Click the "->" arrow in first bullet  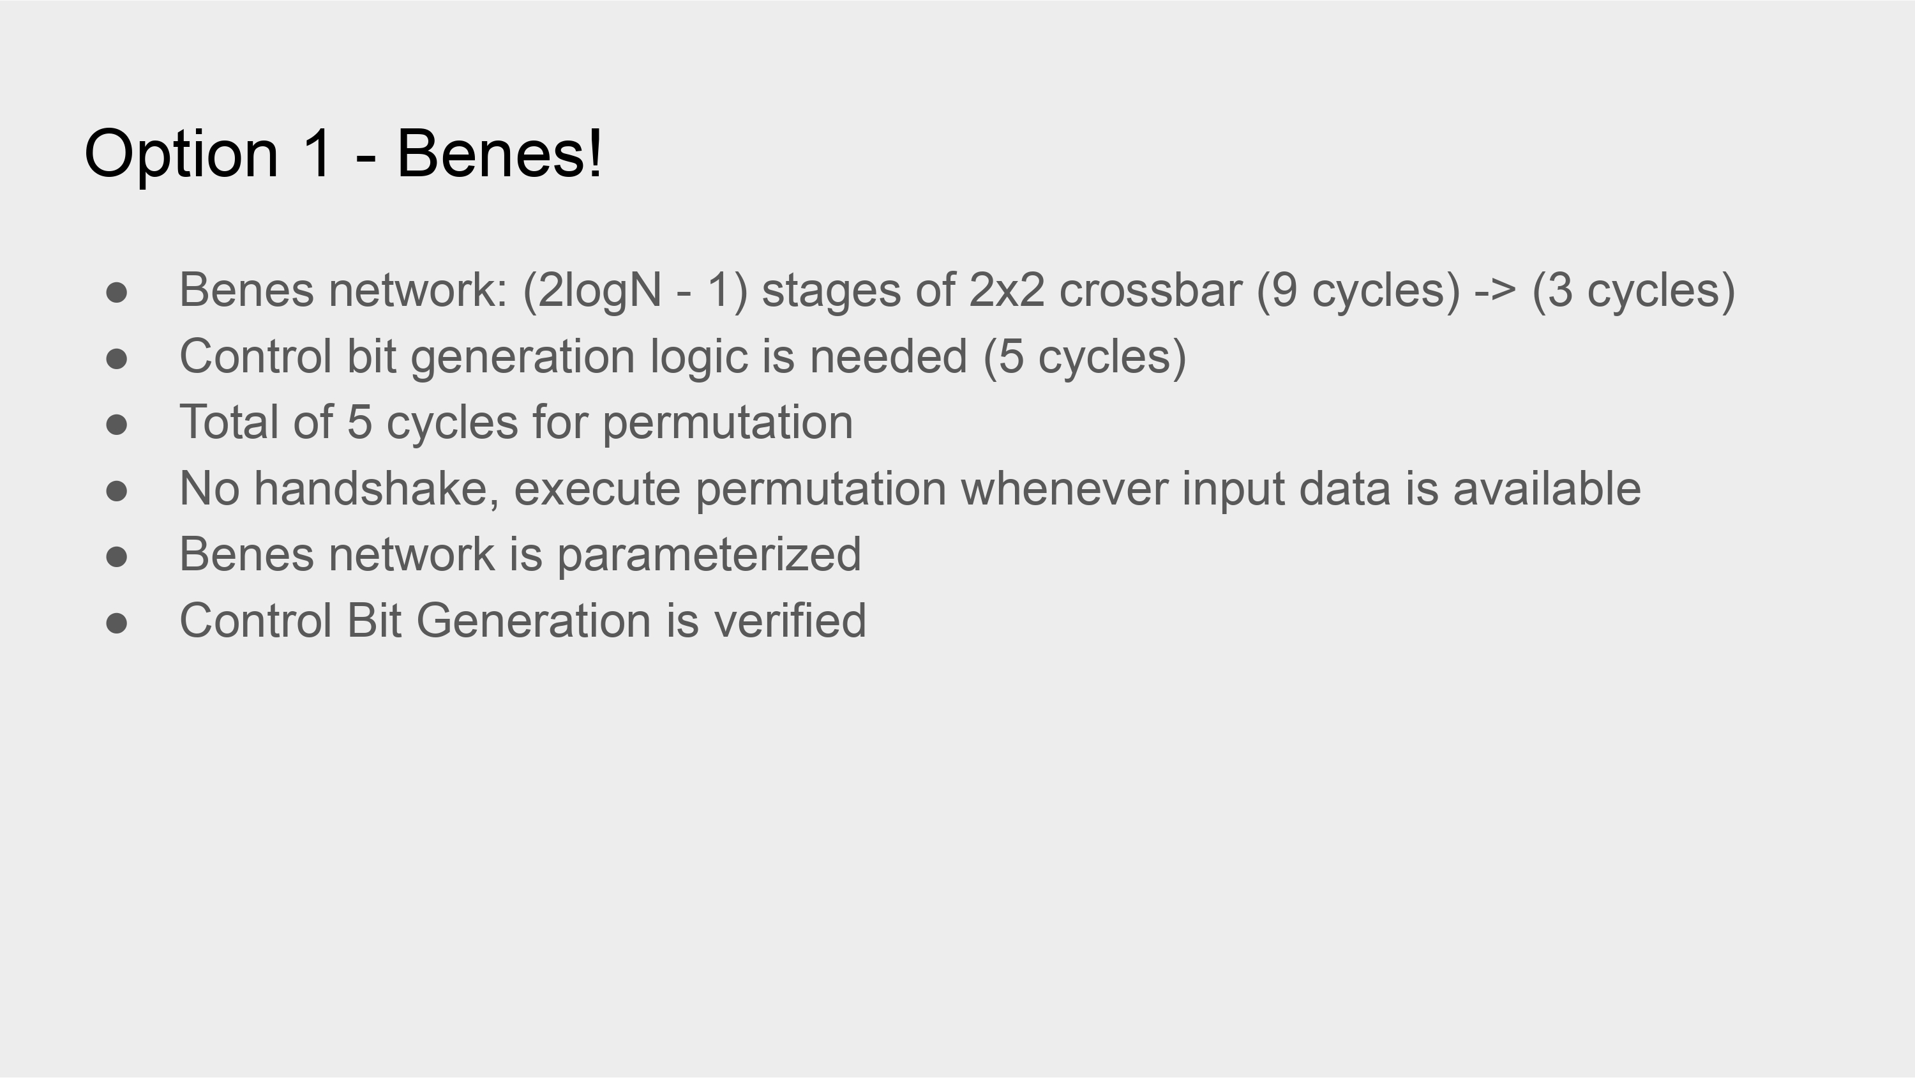(1495, 290)
